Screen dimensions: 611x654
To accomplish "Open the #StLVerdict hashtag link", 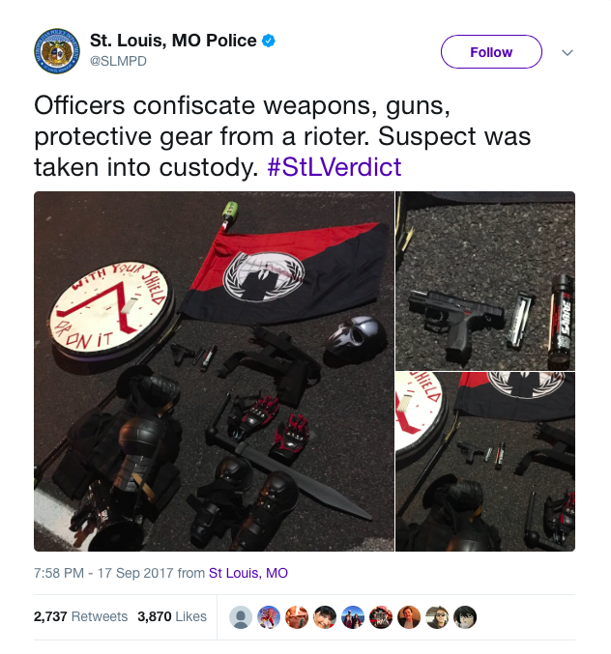I will (x=334, y=167).
